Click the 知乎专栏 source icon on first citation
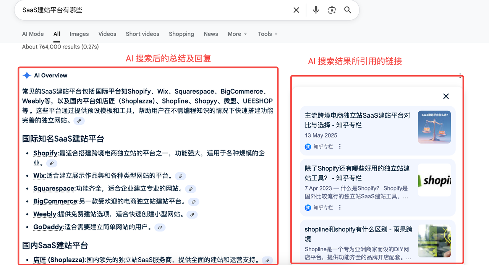Screen dimensions: 489x265 (x=308, y=146)
